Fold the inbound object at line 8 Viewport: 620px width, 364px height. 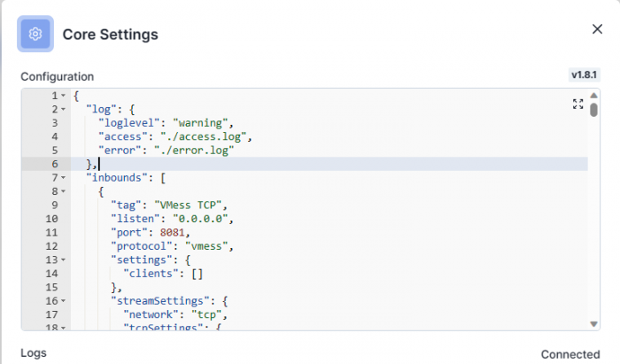click(x=63, y=191)
